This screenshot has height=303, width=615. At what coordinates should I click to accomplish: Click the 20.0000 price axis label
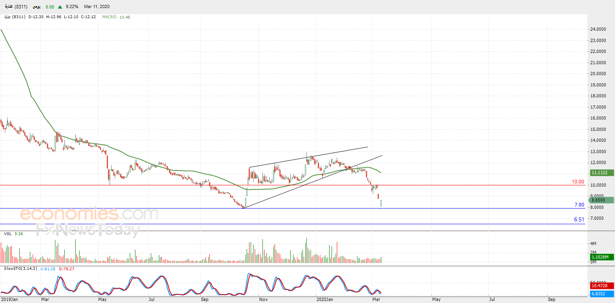598,74
